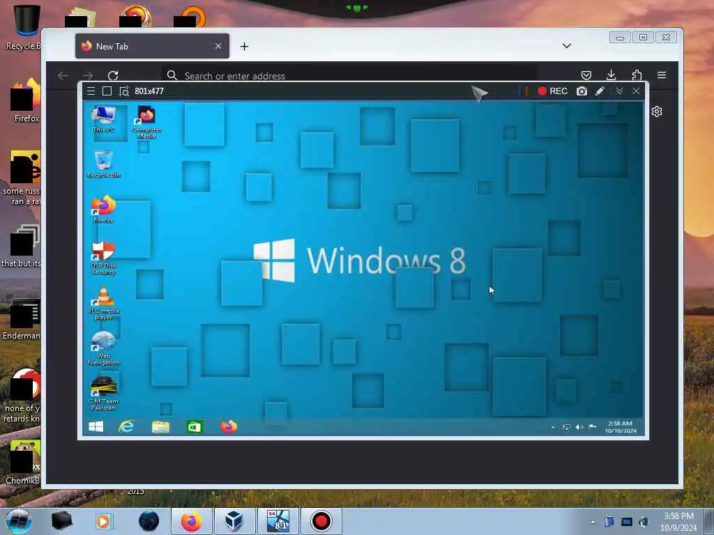Switch to Windows 8.1 VM taskbar button
The height and width of the screenshot is (535, 714).
(278, 521)
